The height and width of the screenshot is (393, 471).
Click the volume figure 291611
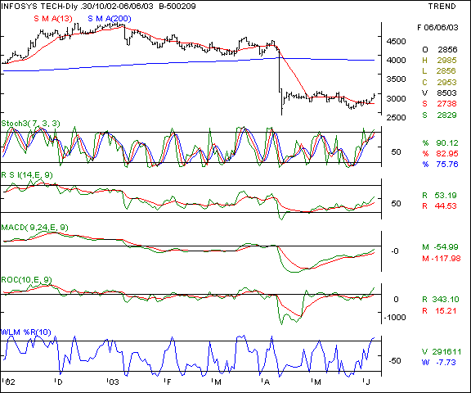[446, 352]
